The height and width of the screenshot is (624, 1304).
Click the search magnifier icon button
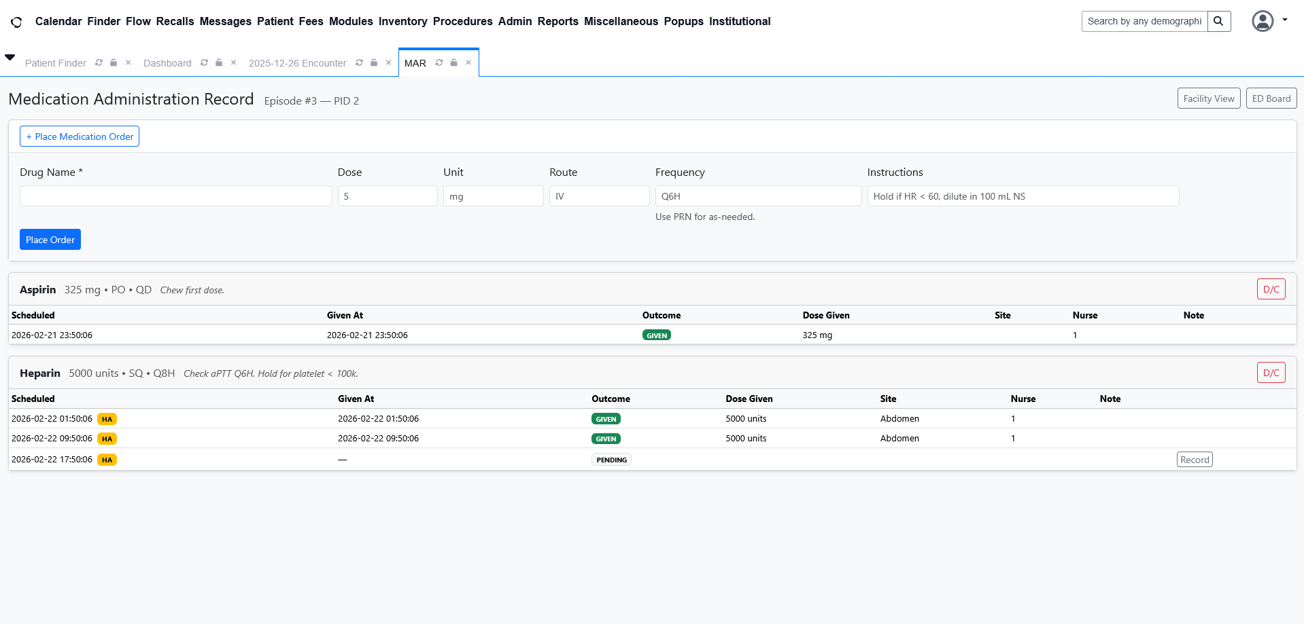click(1218, 21)
